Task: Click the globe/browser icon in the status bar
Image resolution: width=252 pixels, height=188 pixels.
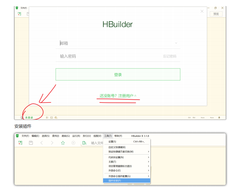Action: pyautogui.click(x=56, y=118)
